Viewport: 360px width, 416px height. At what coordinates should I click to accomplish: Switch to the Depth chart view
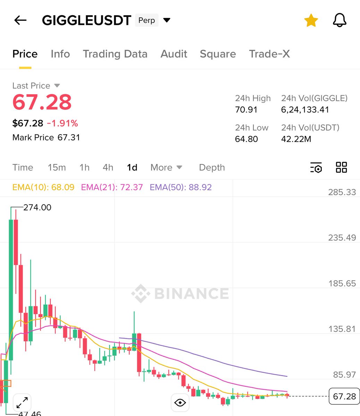(212, 167)
